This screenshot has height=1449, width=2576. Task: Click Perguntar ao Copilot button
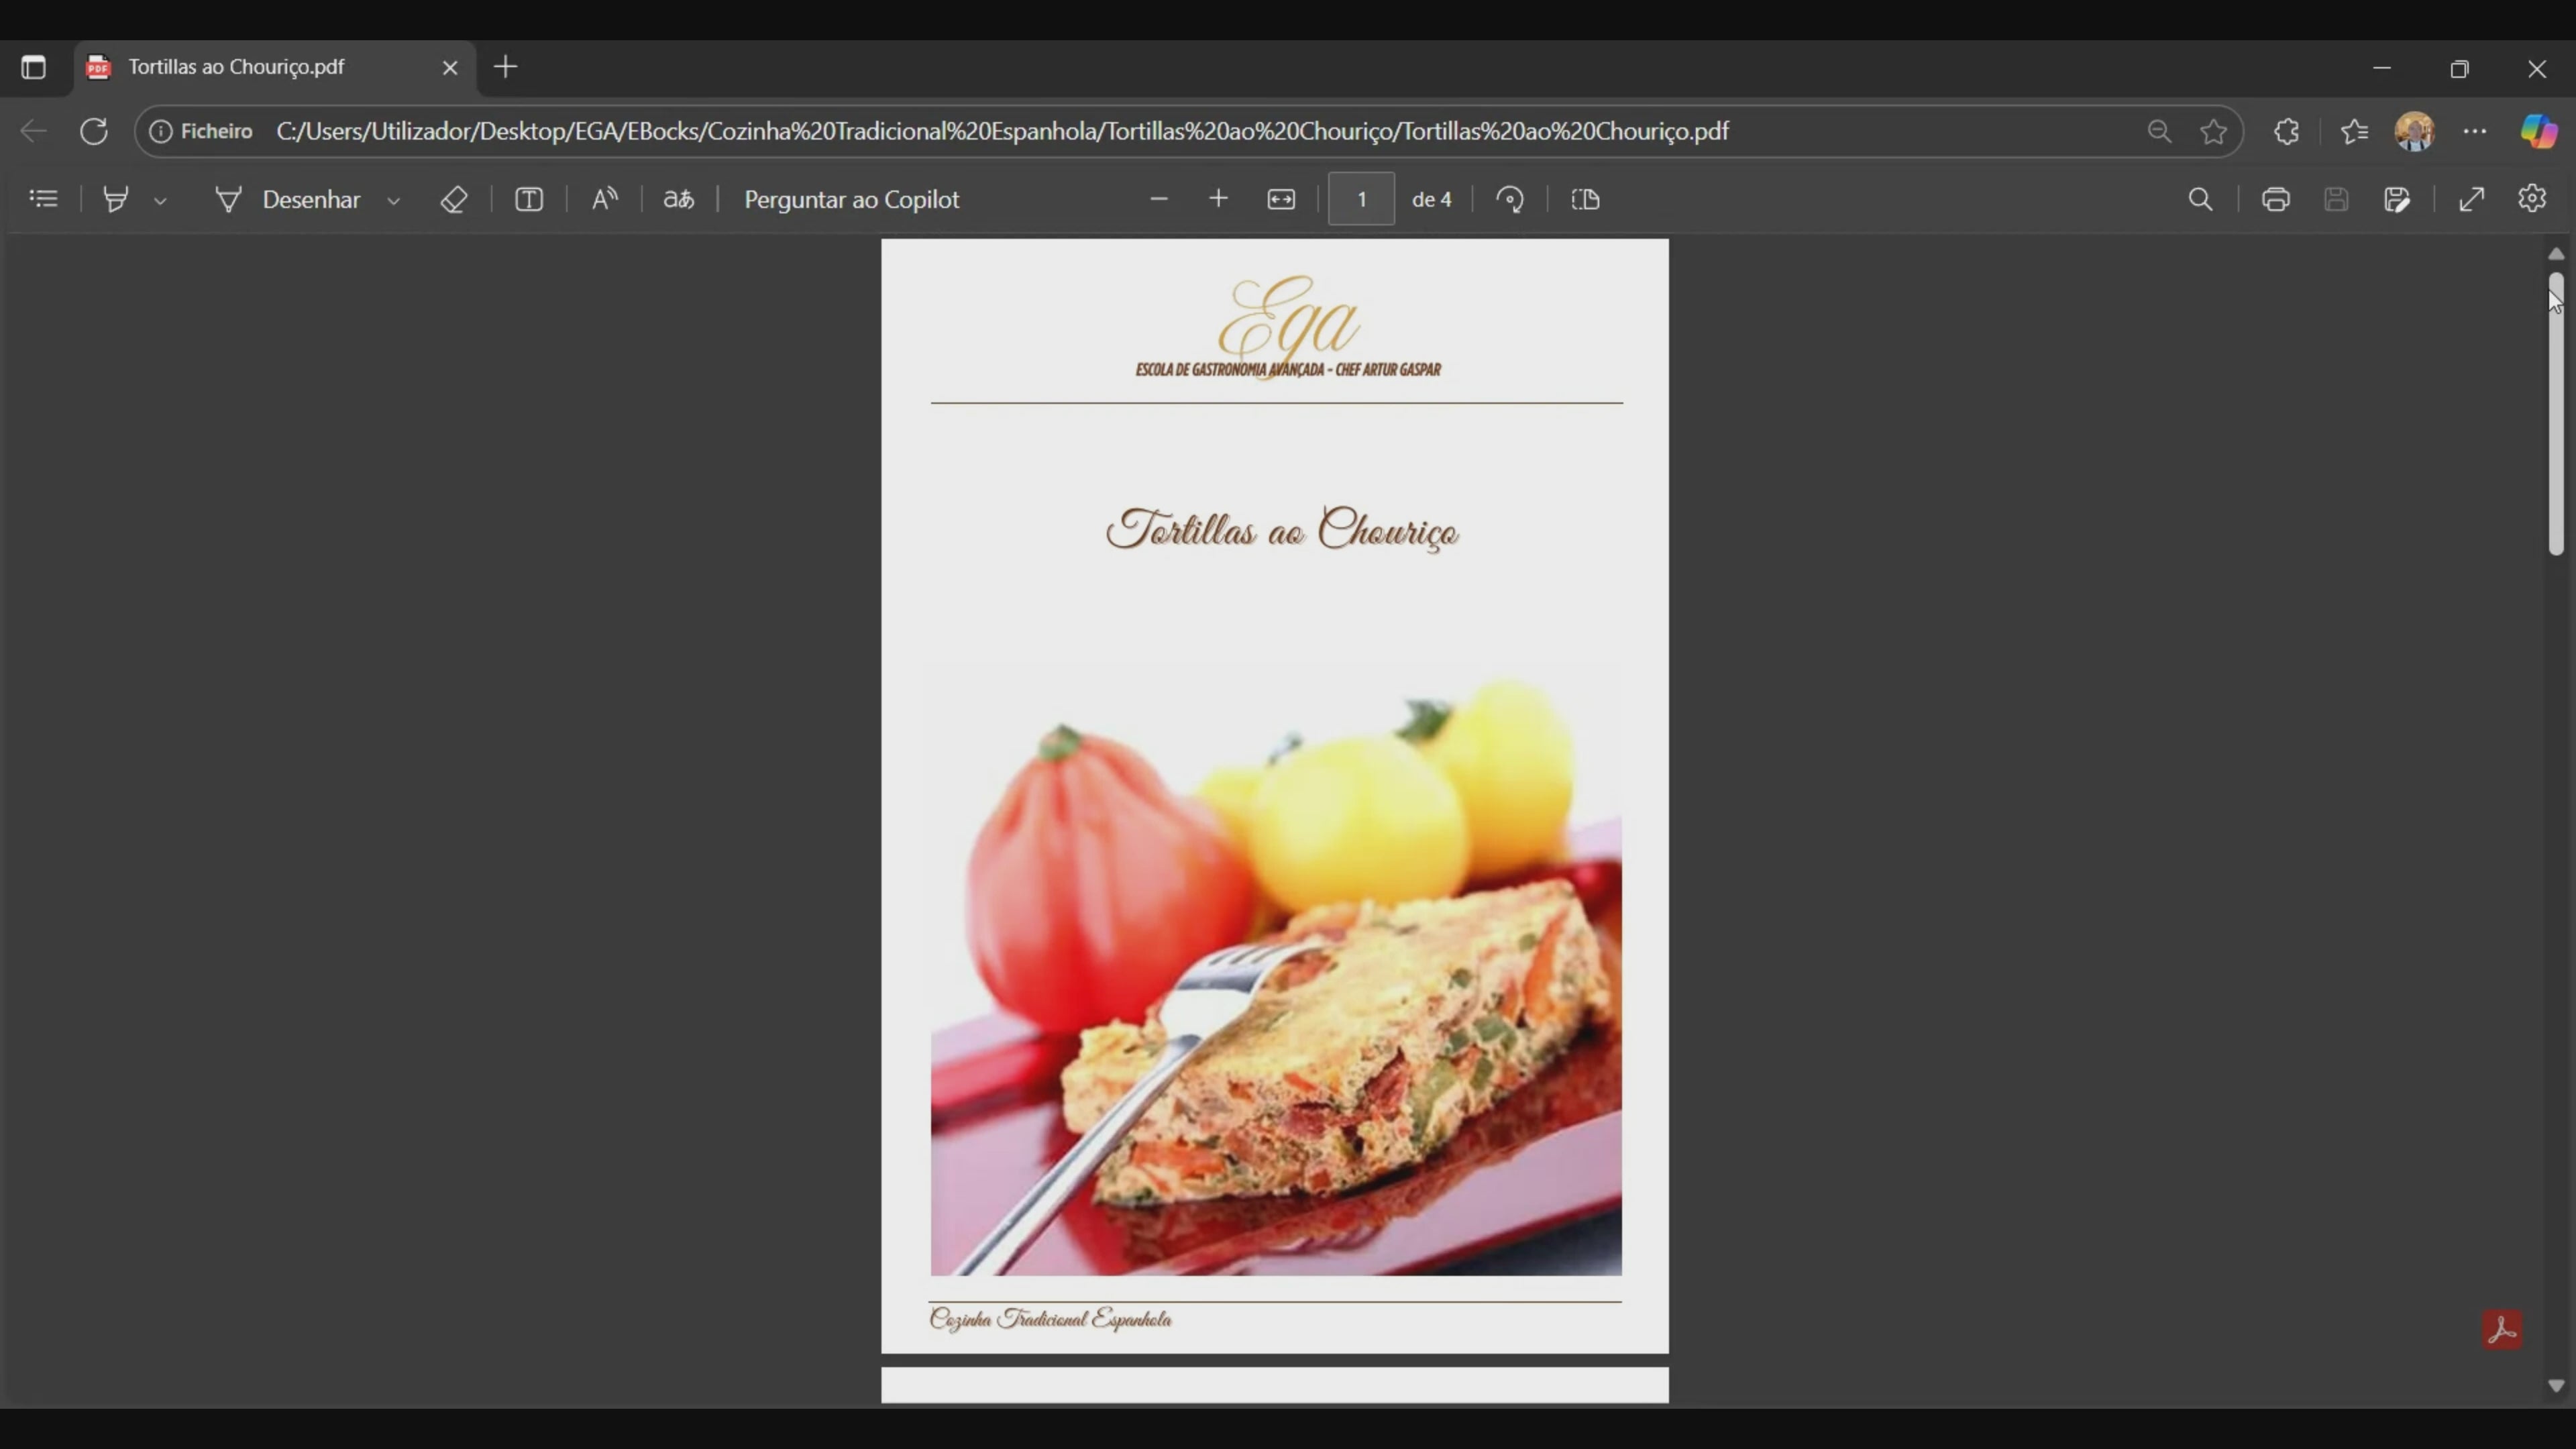point(851,199)
